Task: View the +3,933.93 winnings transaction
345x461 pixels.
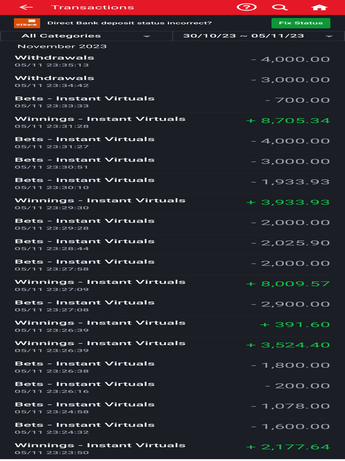Action: click(172, 204)
